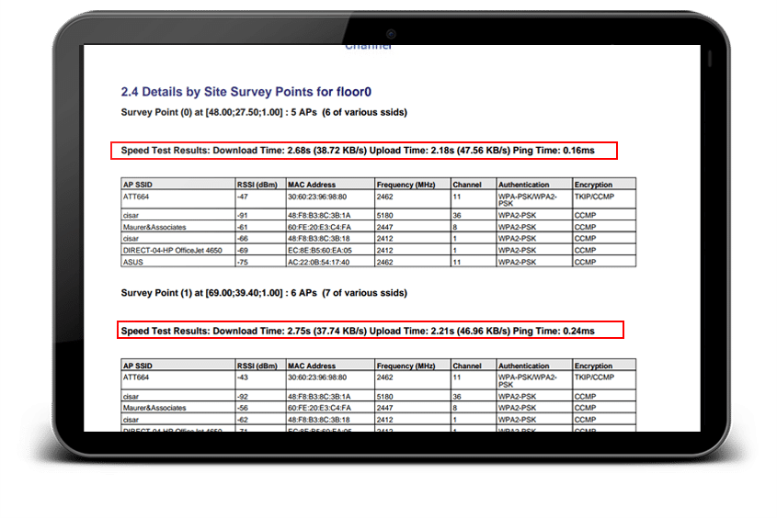Click 'DIRECT-04-HP OfficeJet 4650' SSID in Survey Point (0) table
Image resolution: width=777 pixels, height=518 pixels.
click(x=173, y=251)
